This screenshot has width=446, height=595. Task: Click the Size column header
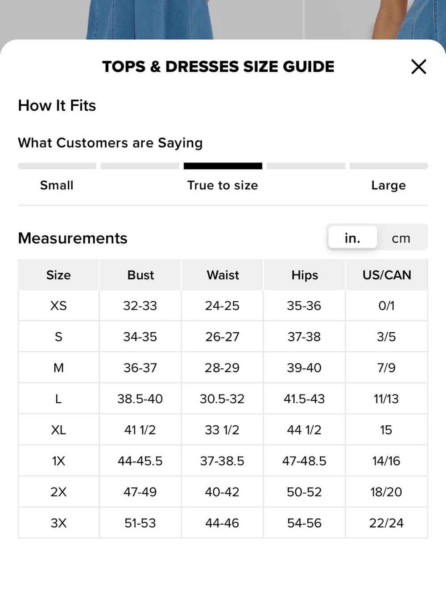pyautogui.click(x=58, y=275)
